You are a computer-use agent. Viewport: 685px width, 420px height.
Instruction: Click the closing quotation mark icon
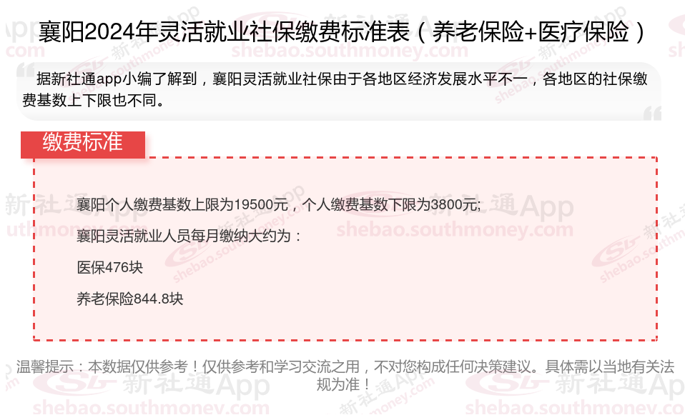pos(652,113)
